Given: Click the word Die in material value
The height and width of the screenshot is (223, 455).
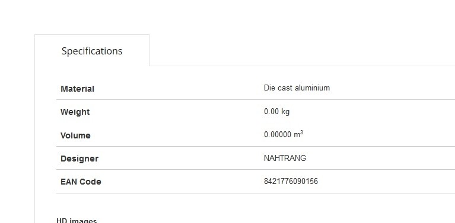Looking at the screenshot, I should pyautogui.click(x=269, y=88).
